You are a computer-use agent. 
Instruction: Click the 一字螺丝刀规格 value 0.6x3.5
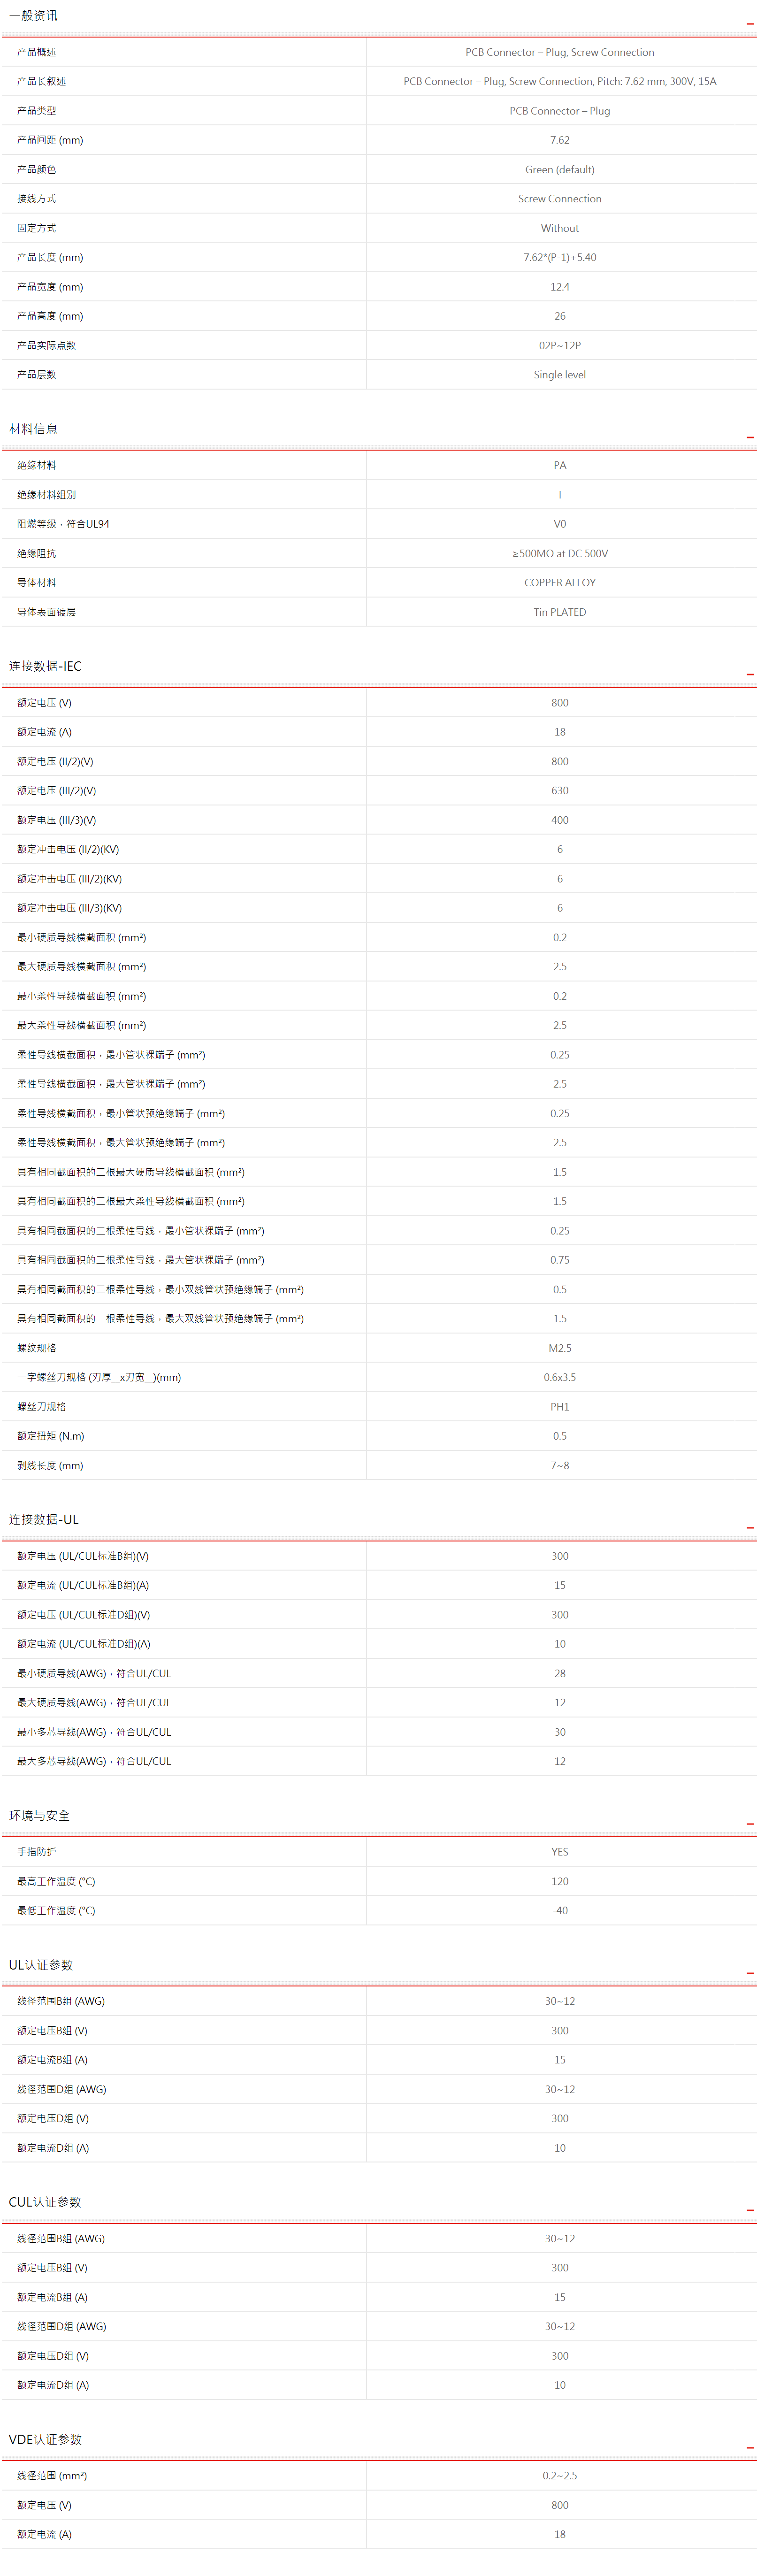click(559, 1378)
